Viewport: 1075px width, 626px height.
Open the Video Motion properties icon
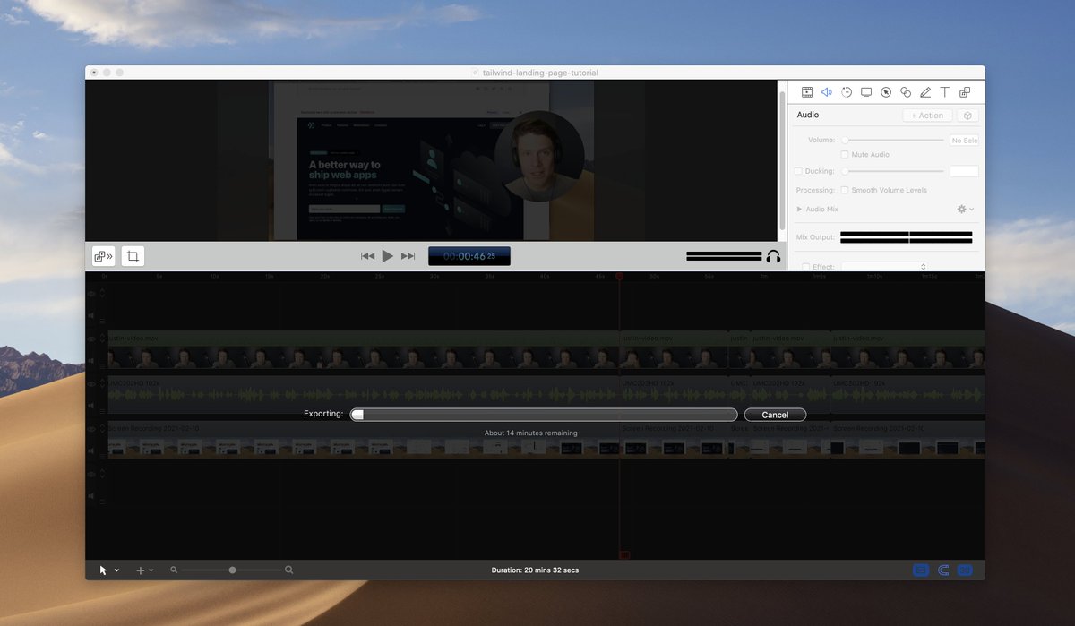click(847, 92)
